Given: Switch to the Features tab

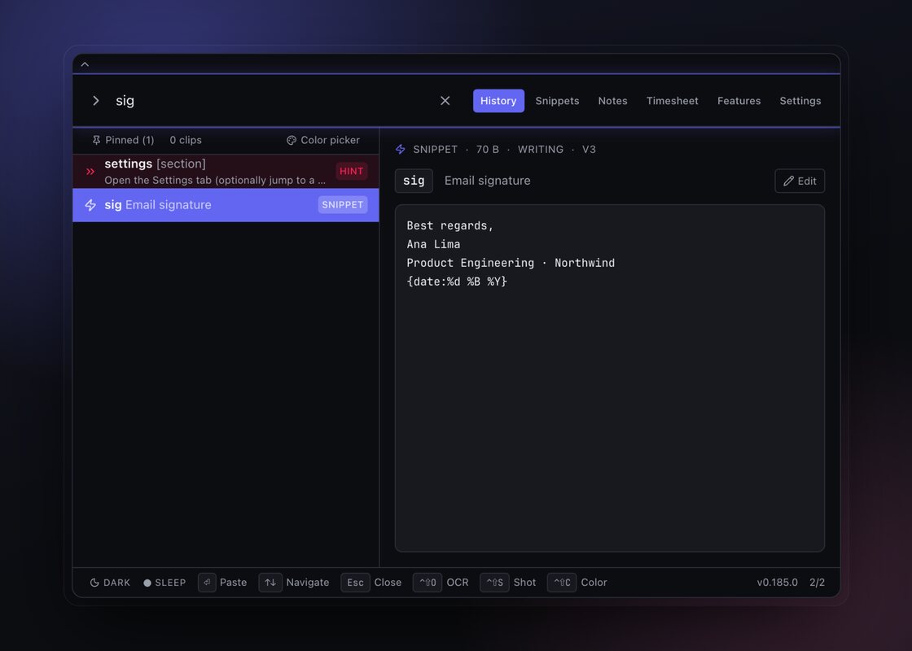Looking at the screenshot, I should coord(739,101).
